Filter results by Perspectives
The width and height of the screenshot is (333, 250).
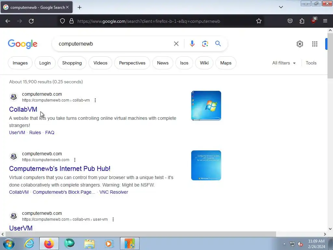click(x=132, y=63)
